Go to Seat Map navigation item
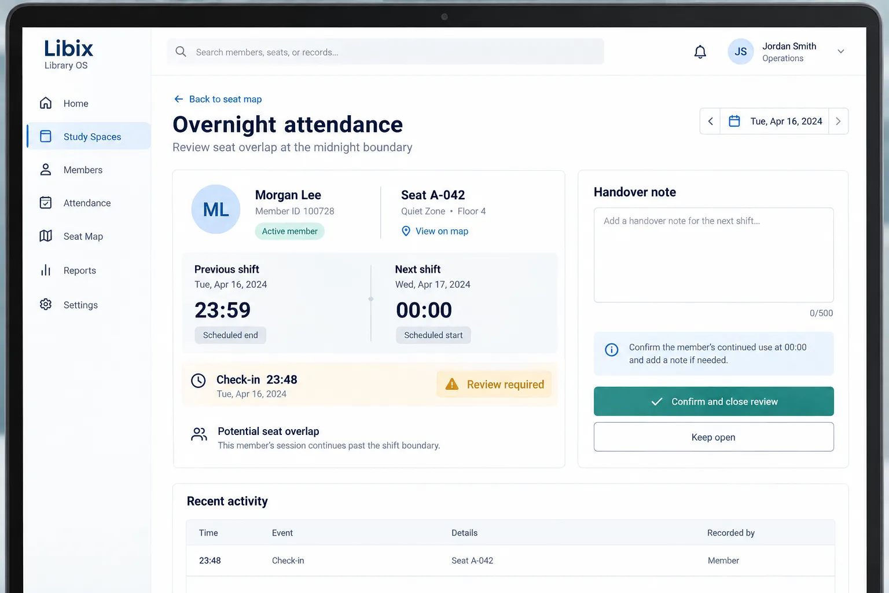889x593 pixels. click(89, 236)
